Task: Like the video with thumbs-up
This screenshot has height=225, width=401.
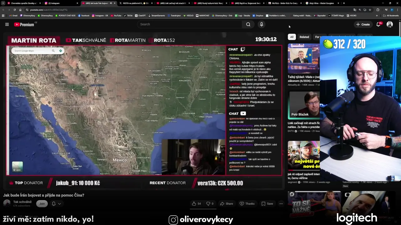Action: pos(196,204)
